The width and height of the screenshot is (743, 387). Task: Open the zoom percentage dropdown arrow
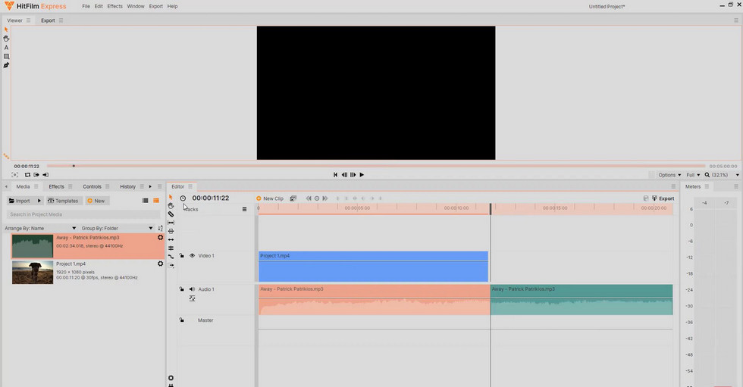point(737,175)
